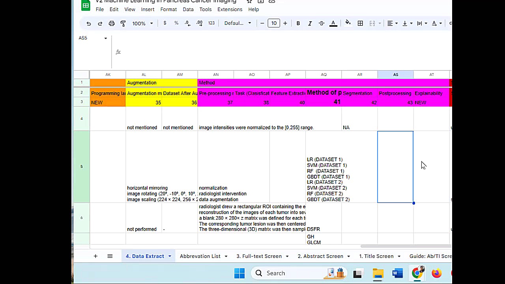The width and height of the screenshot is (505, 284).
Task: Open File Explorer from the taskbar
Action: (378, 273)
